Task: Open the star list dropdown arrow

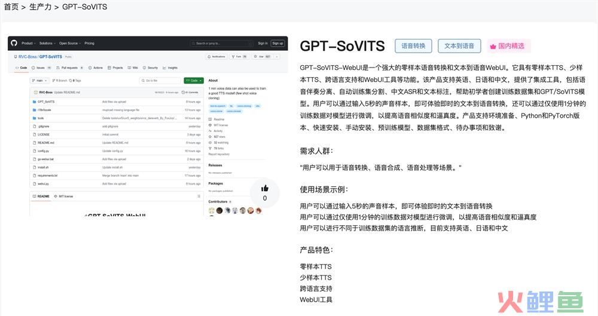Action: pyautogui.click(x=277, y=56)
